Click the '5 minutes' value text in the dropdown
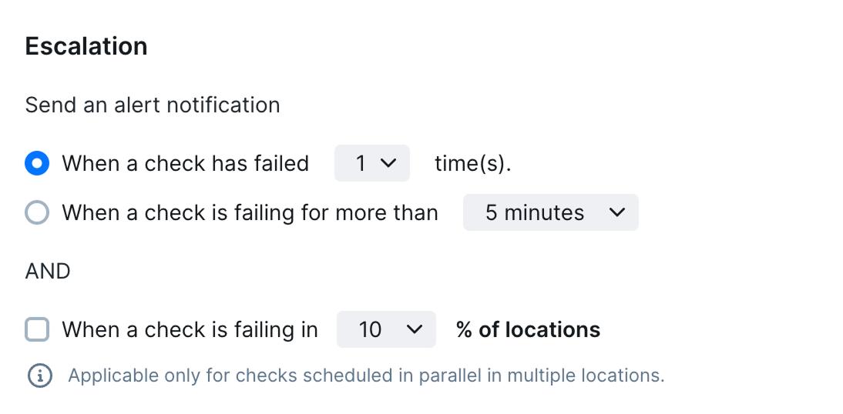Viewport: 843px width, 414px height. (535, 212)
